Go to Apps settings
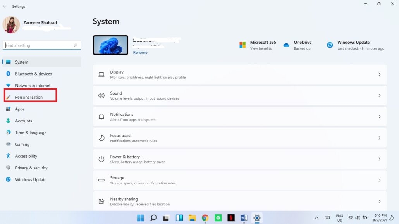The image size is (399, 224). coord(20,109)
